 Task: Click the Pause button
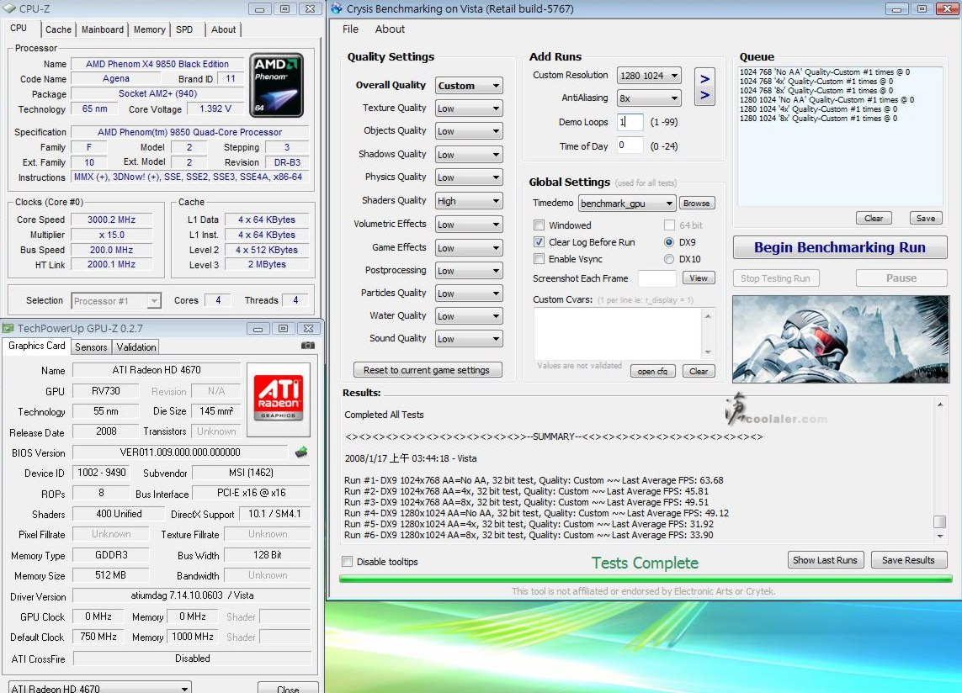pyautogui.click(x=901, y=278)
